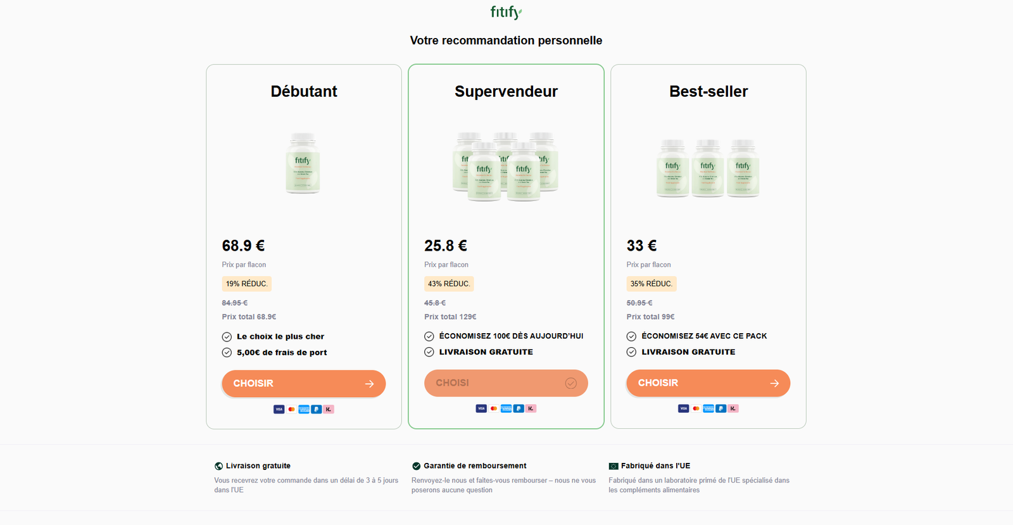
Task: Click the Klarna icon in Best-seller card
Action: pyautogui.click(x=733, y=408)
